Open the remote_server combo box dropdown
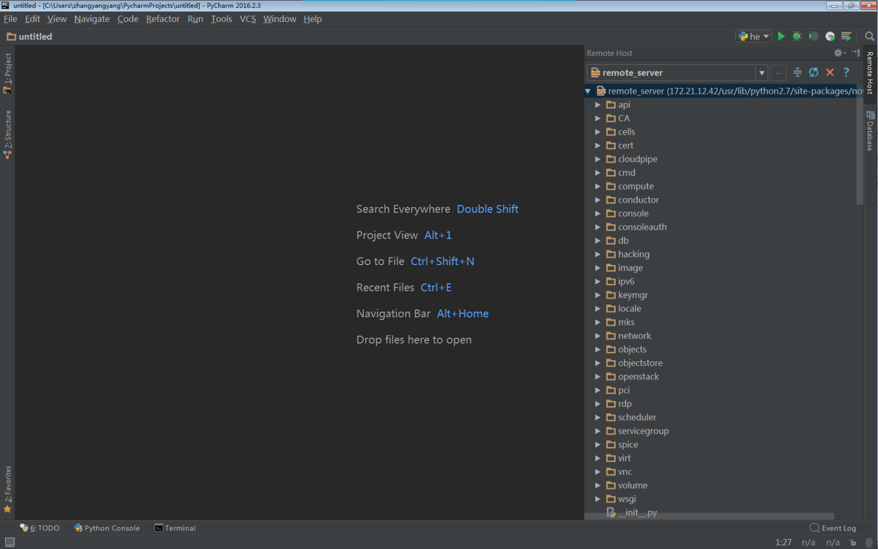The height and width of the screenshot is (549, 878). click(762, 72)
